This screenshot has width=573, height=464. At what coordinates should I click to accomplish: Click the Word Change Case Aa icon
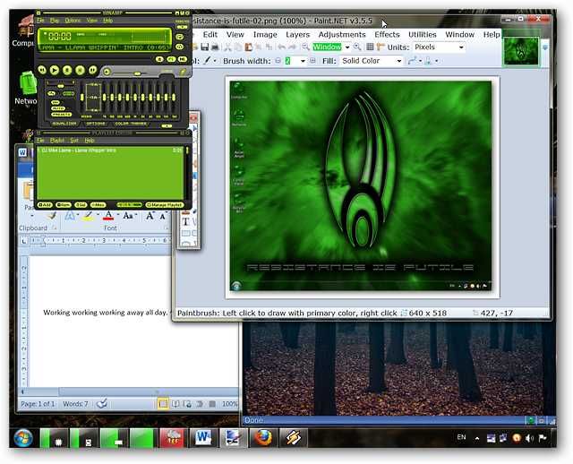click(x=128, y=215)
